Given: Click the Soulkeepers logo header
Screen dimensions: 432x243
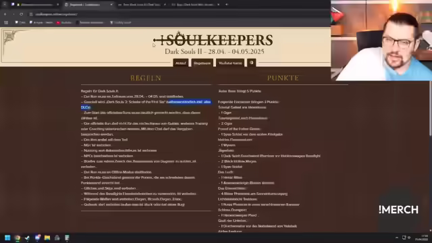Looking at the screenshot, I should [213, 40].
